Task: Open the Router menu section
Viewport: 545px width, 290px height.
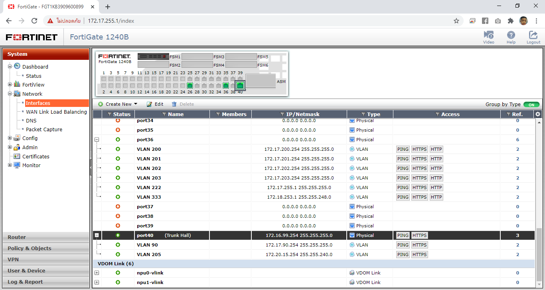Action: click(46, 237)
